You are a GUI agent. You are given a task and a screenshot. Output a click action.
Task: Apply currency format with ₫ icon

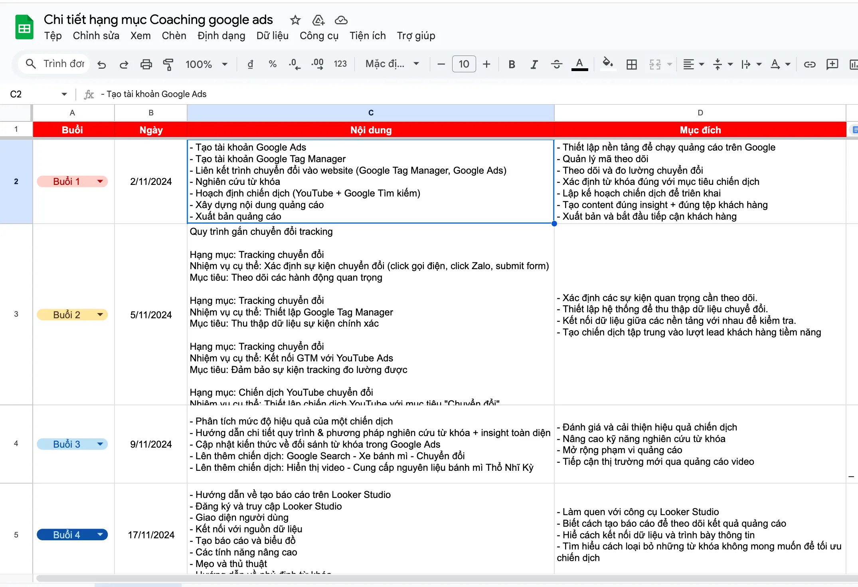[250, 64]
